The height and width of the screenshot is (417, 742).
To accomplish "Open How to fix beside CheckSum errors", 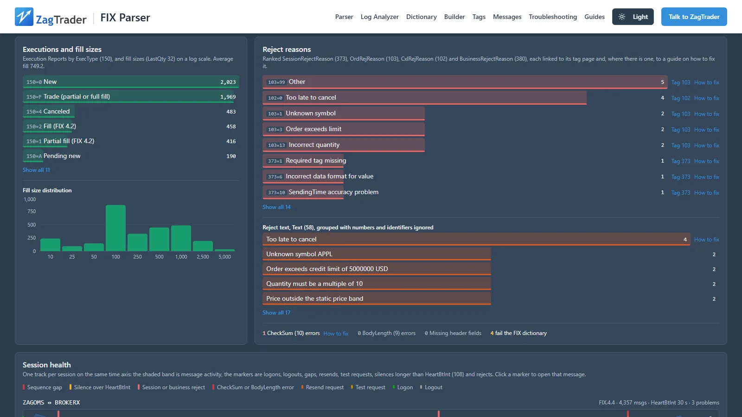I will 336,334.
